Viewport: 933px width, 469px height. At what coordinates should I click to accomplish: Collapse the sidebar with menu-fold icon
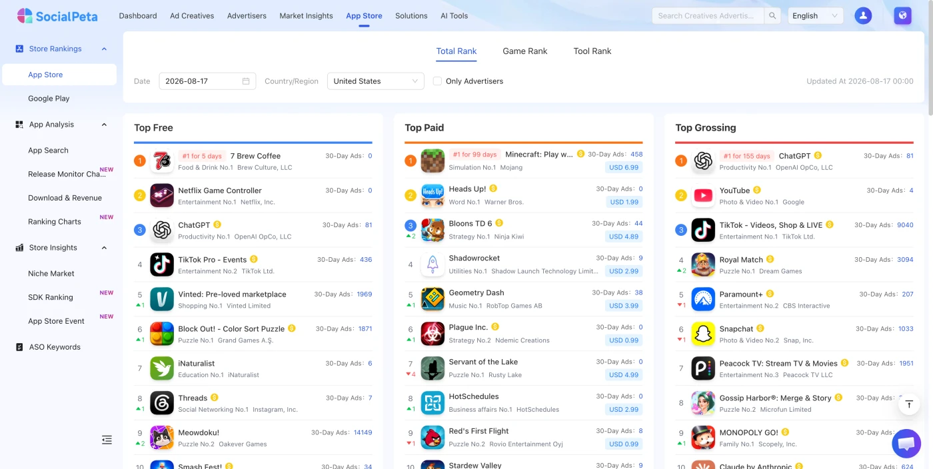click(107, 440)
